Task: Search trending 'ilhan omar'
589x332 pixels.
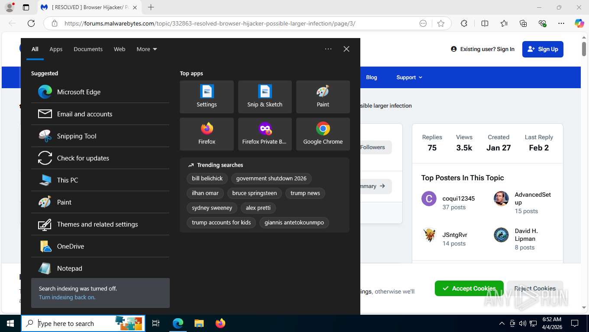Action: (205, 193)
